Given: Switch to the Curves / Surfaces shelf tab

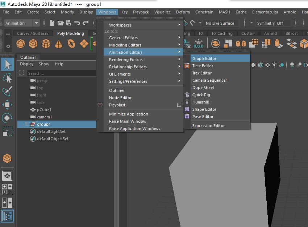Looking at the screenshot, I should pyautogui.click(x=33, y=33).
